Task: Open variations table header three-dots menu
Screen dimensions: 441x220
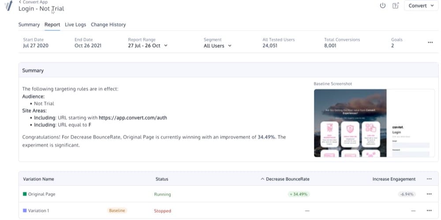Action: pyautogui.click(x=429, y=179)
